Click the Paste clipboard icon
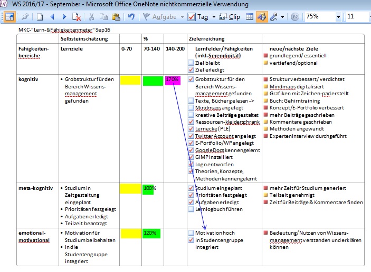Viewport: 371px width, 272px height. (x=116, y=17)
